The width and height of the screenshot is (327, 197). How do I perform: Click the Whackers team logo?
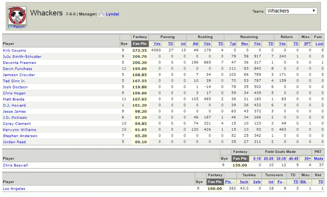[x=17, y=16]
